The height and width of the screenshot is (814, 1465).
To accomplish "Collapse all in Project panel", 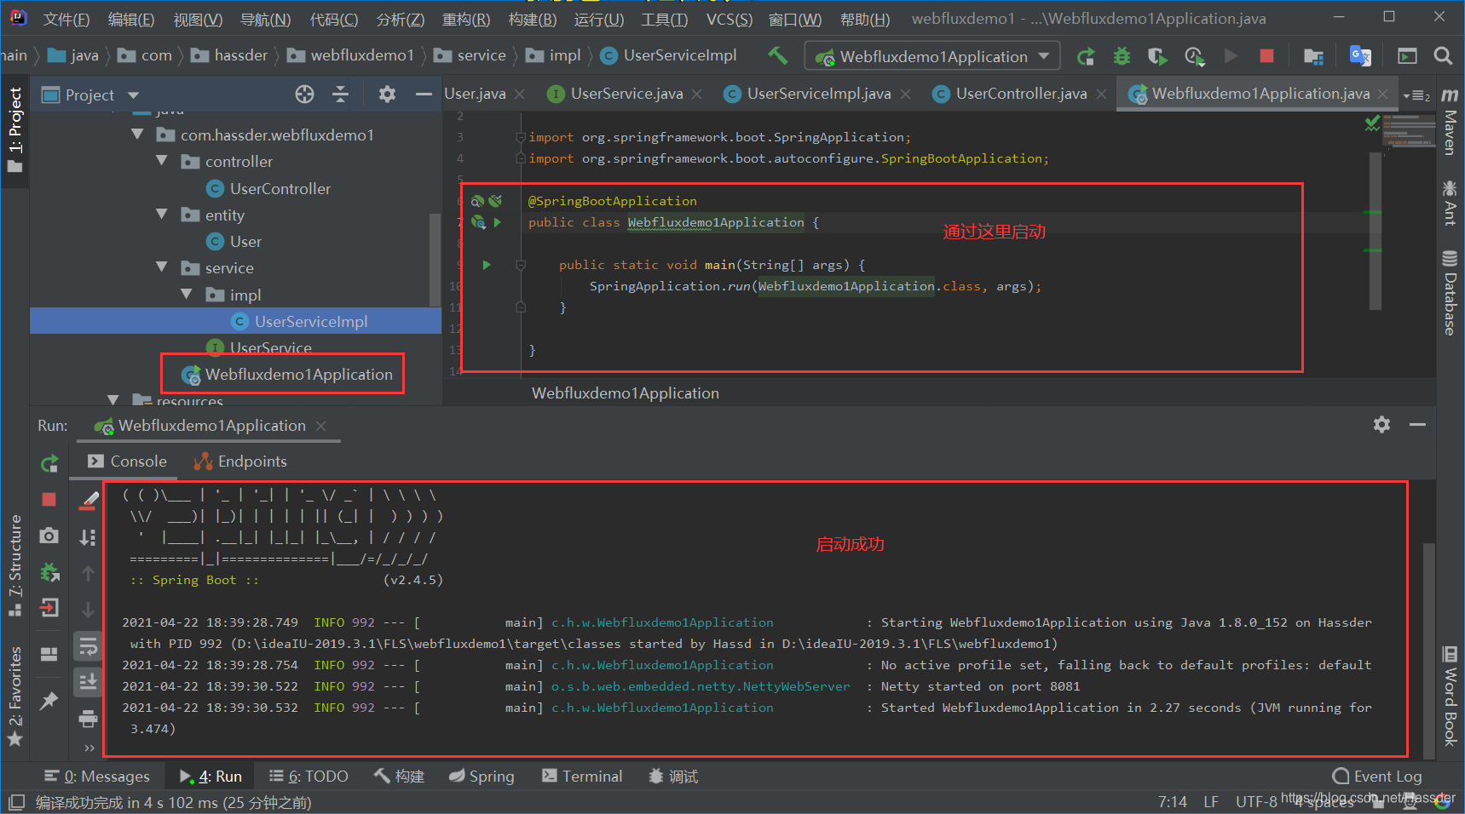I will [x=340, y=95].
